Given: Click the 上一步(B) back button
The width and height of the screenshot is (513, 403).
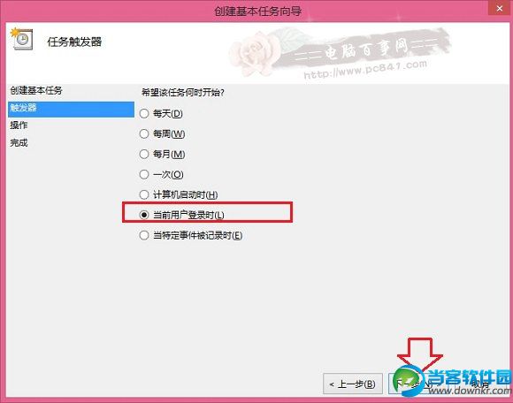Looking at the screenshot, I should (353, 384).
